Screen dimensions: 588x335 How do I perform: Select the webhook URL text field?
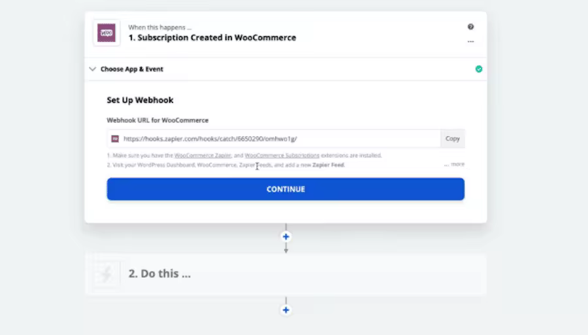tap(274, 139)
